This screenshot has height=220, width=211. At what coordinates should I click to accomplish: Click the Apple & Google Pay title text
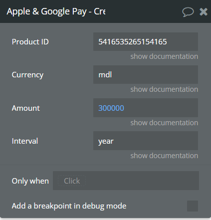pos(56,11)
